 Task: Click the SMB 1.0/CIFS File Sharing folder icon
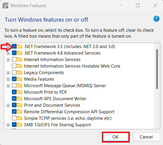click(x=20, y=125)
